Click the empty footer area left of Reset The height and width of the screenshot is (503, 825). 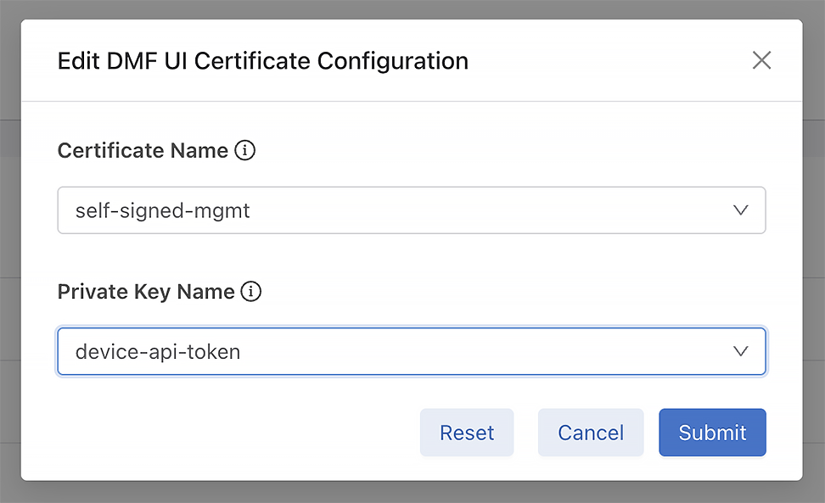tap(229, 433)
